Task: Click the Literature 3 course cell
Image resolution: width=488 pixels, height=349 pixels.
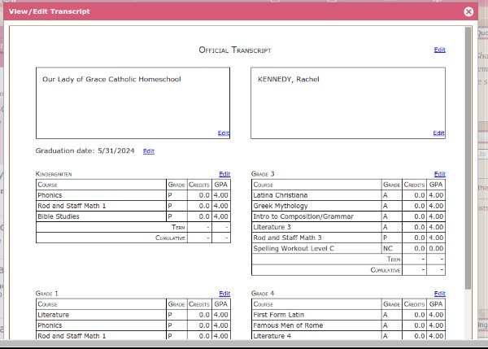Action: (x=316, y=227)
